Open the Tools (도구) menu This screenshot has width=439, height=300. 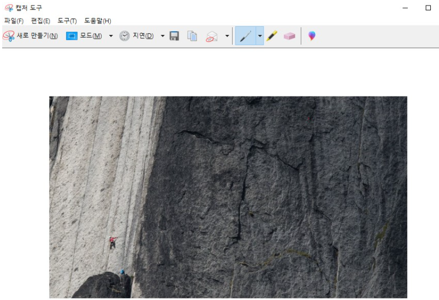[x=67, y=21]
